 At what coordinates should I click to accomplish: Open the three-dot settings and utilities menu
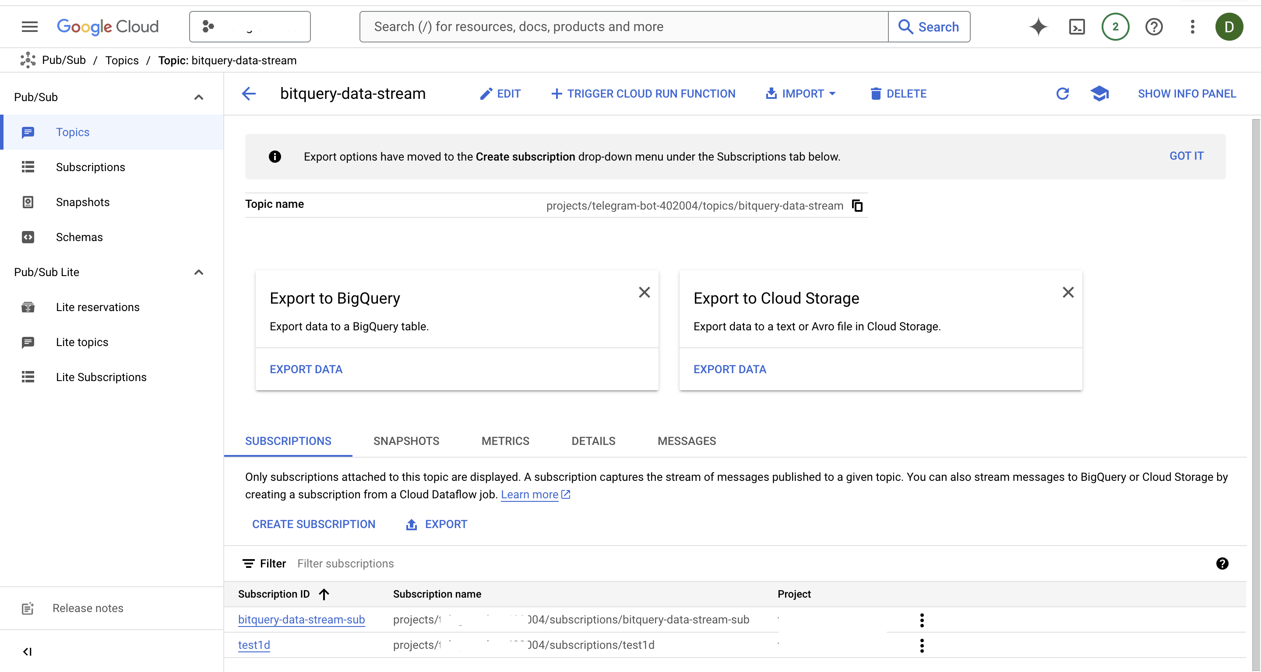(x=1192, y=26)
